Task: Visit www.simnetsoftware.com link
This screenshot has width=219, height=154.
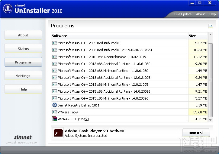Action: pos(22,143)
